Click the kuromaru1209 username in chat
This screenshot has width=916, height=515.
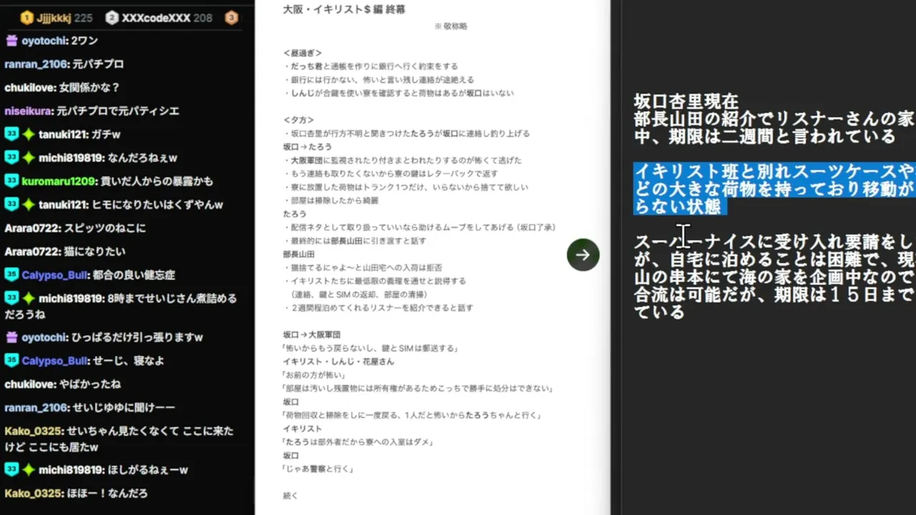[58, 181]
